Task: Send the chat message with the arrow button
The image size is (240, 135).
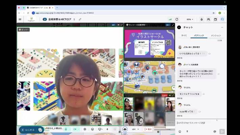Action: click(x=222, y=132)
